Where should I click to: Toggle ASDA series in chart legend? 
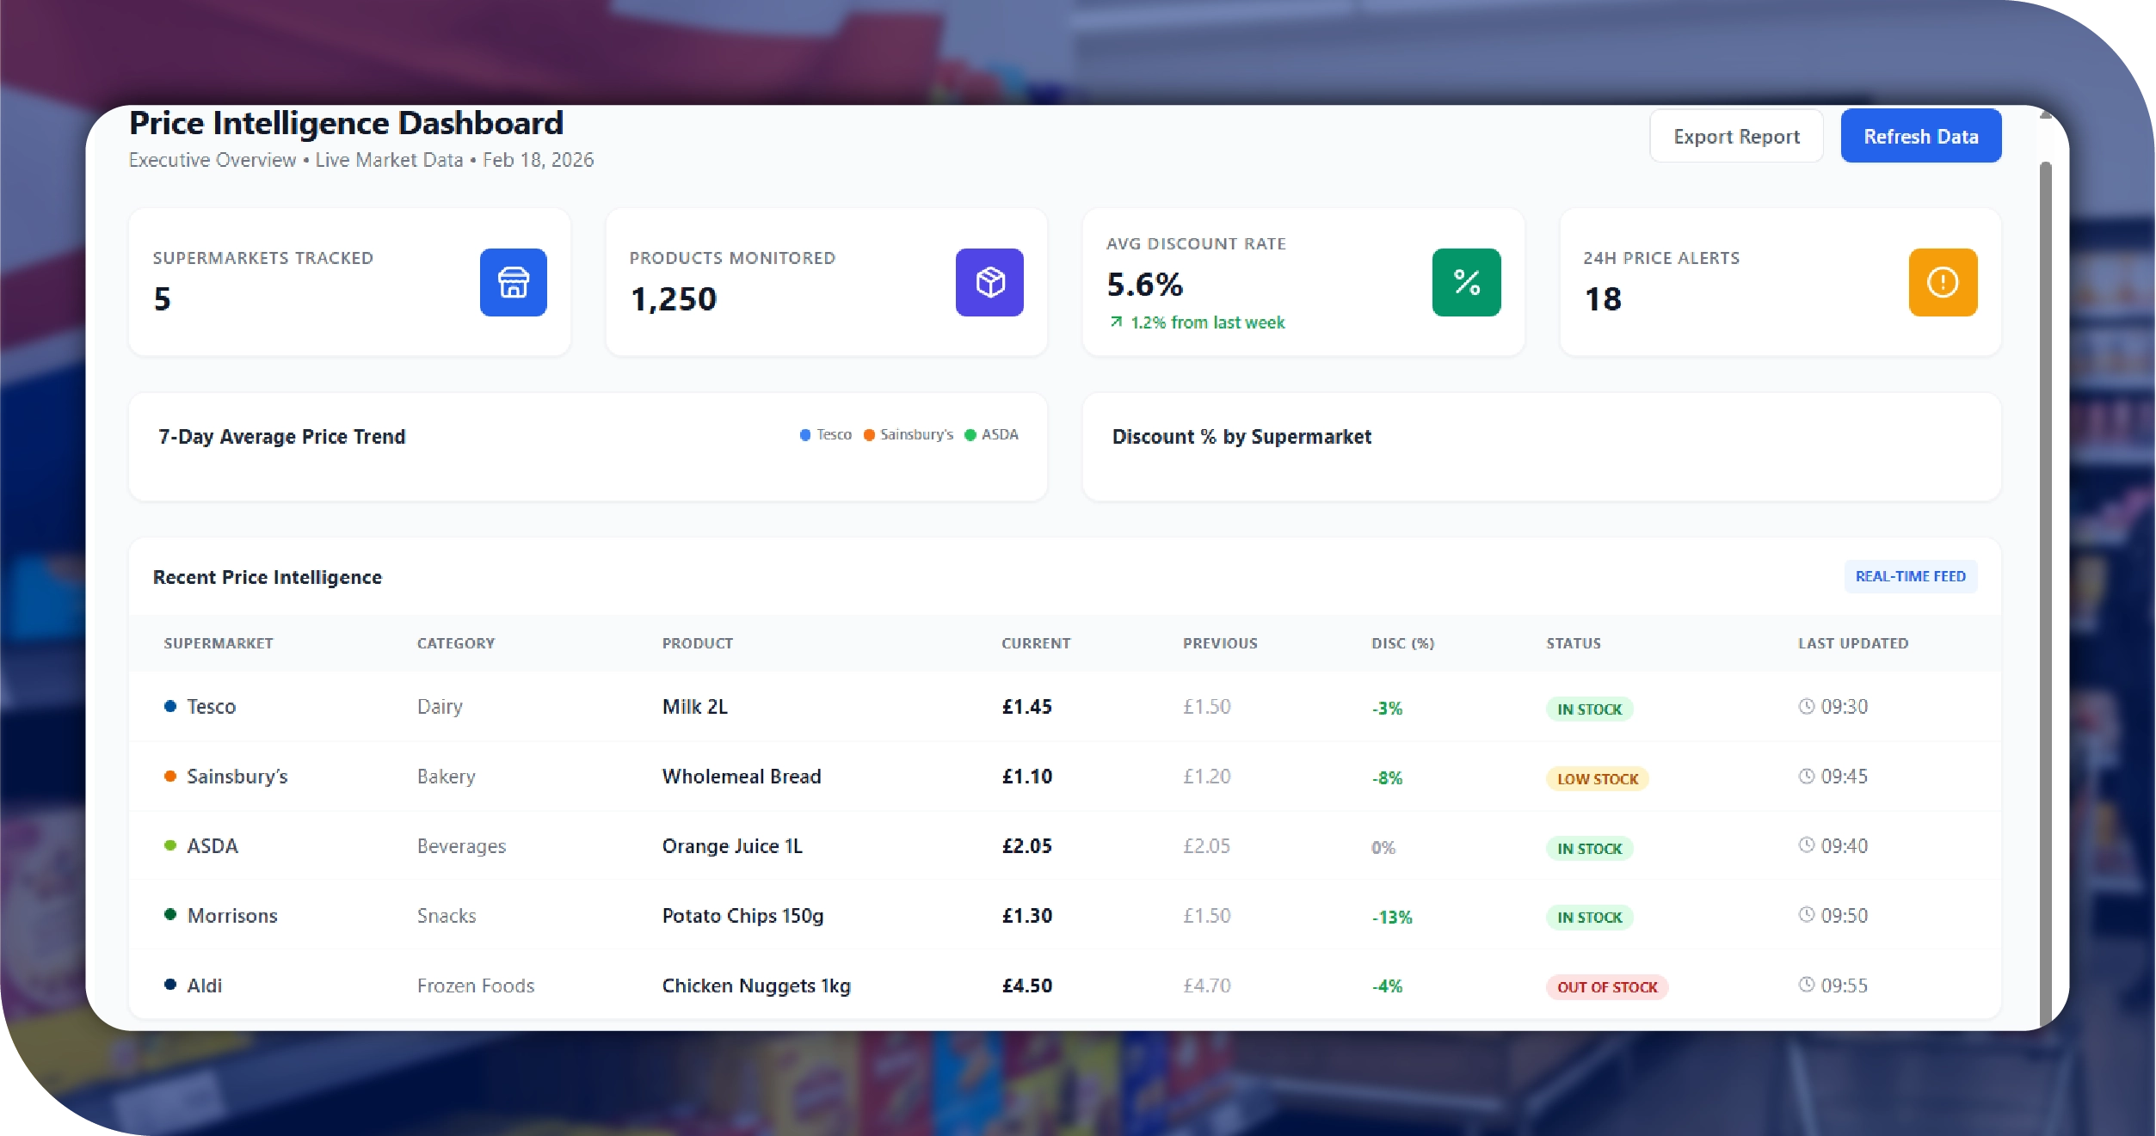991,434
